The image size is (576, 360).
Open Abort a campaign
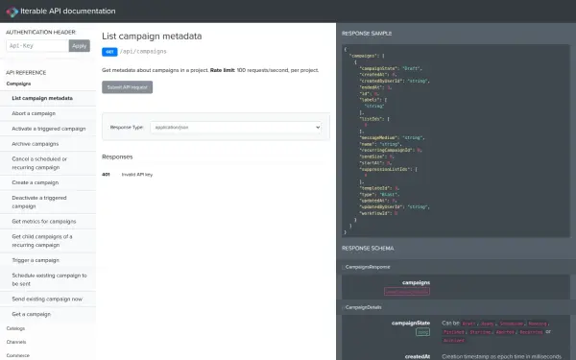click(48, 113)
